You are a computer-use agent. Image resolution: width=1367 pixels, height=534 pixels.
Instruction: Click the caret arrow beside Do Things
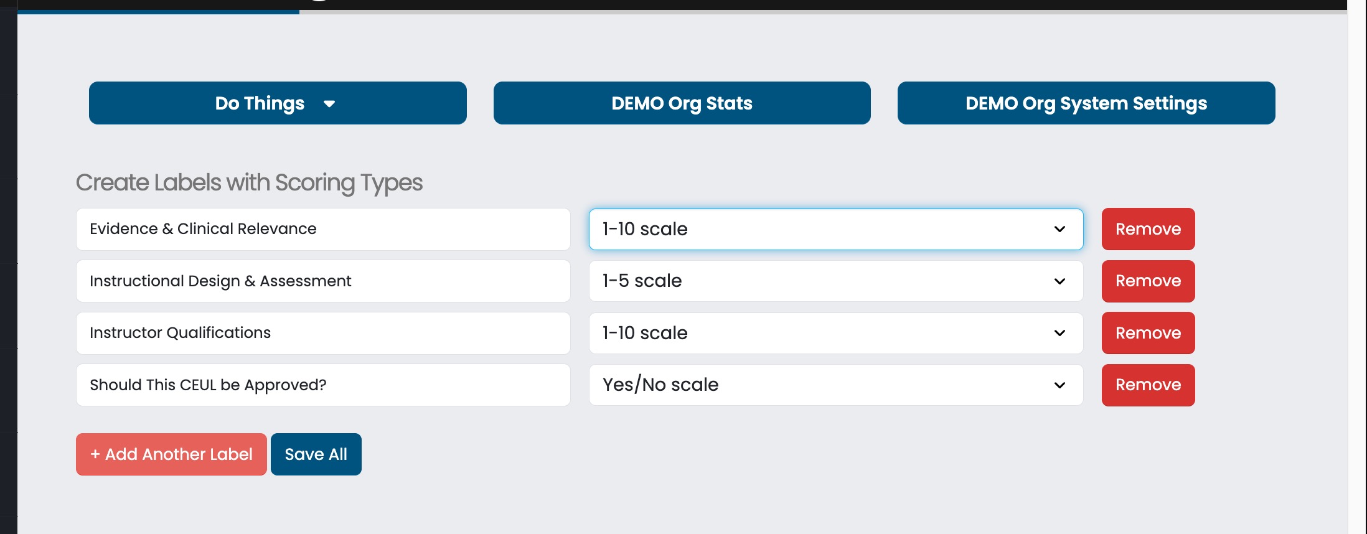(329, 104)
